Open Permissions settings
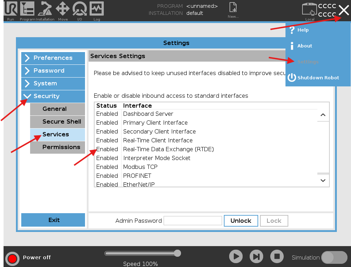Image resolution: width=351 pixels, height=267 pixels. tap(57, 147)
